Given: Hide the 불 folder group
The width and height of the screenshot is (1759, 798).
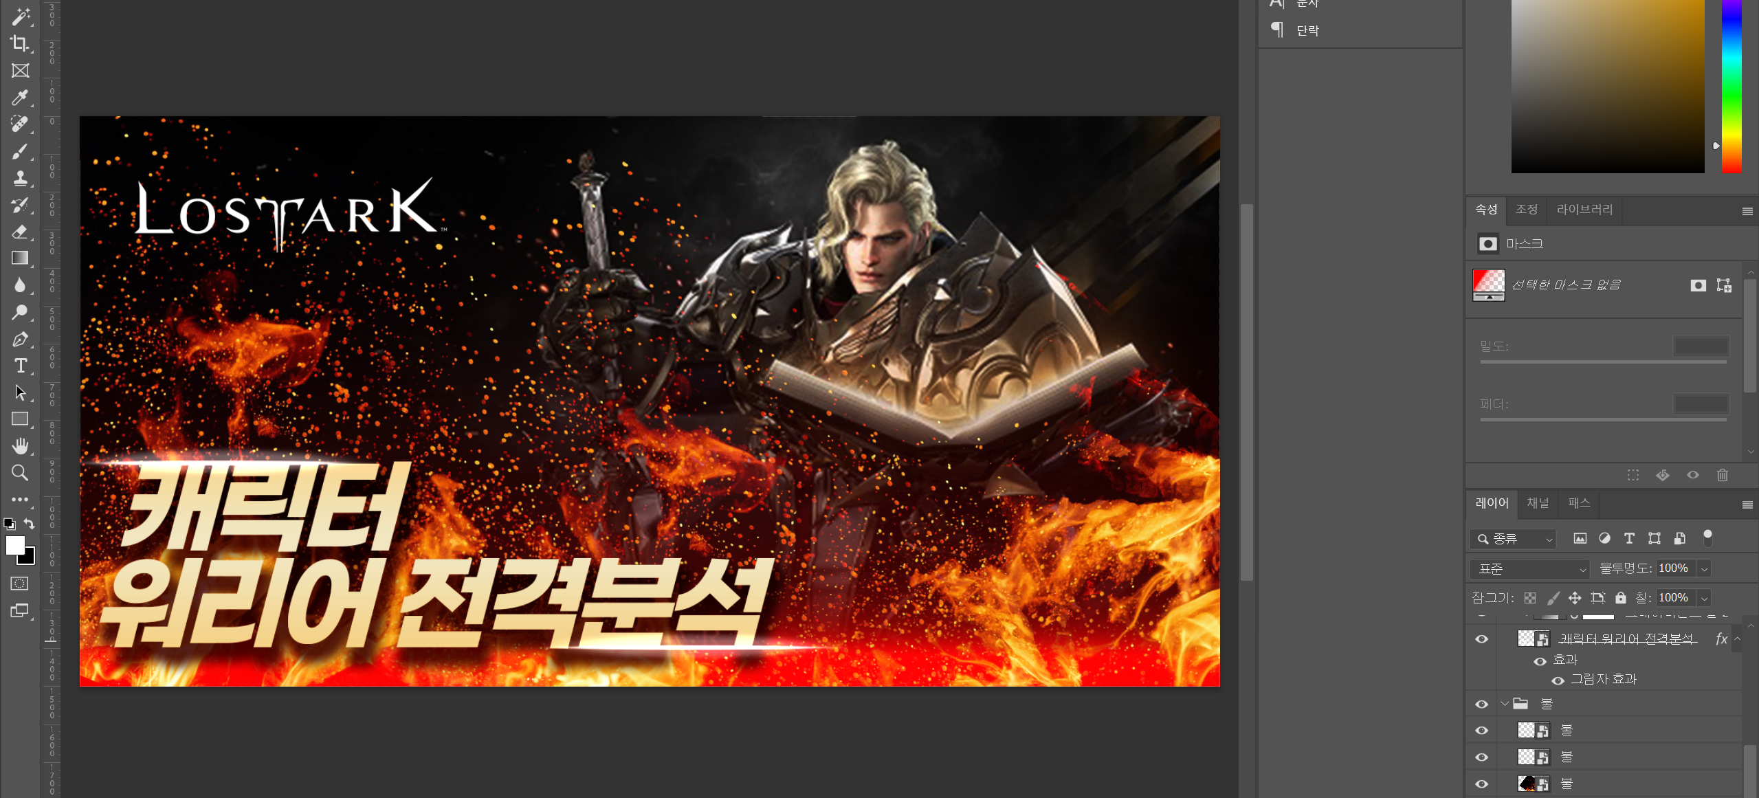Looking at the screenshot, I should [x=1482, y=704].
